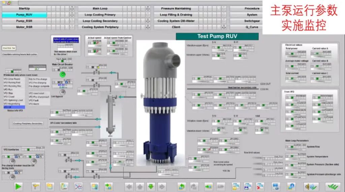This screenshot has width=345, height=192.
Task: Click the speaker alarm acknowledge icon
Action: click(x=309, y=186)
